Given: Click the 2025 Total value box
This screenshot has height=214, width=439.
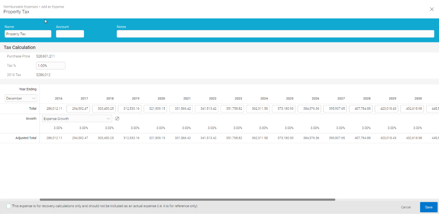Looking at the screenshot, I should (x=284, y=109).
